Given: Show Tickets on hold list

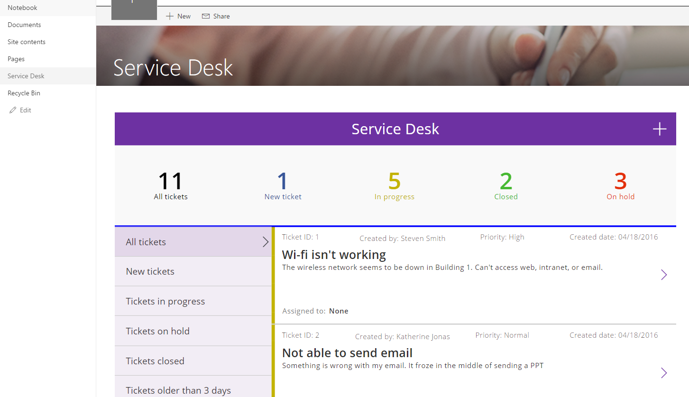Looking at the screenshot, I should [157, 331].
